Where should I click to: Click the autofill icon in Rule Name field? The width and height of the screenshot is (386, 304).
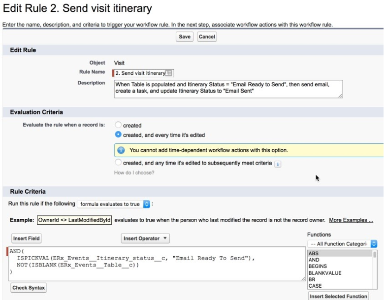point(169,73)
